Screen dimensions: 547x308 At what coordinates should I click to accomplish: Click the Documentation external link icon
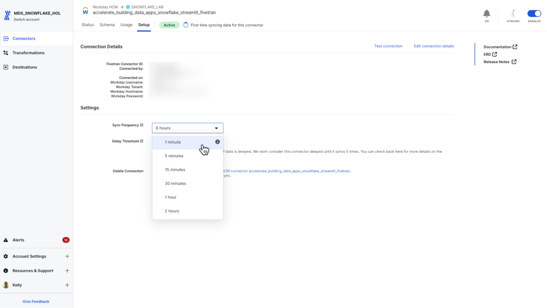pyautogui.click(x=515, y=47)
